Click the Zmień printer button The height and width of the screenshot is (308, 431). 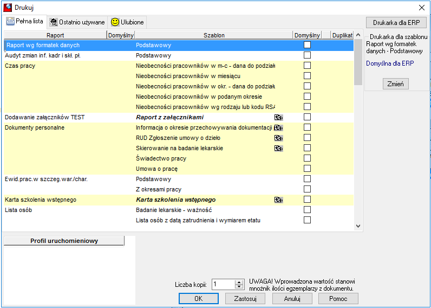pyautogui.click(x=396, y=84)
